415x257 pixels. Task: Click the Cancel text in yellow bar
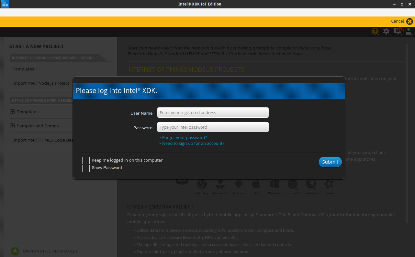[397, 21]
